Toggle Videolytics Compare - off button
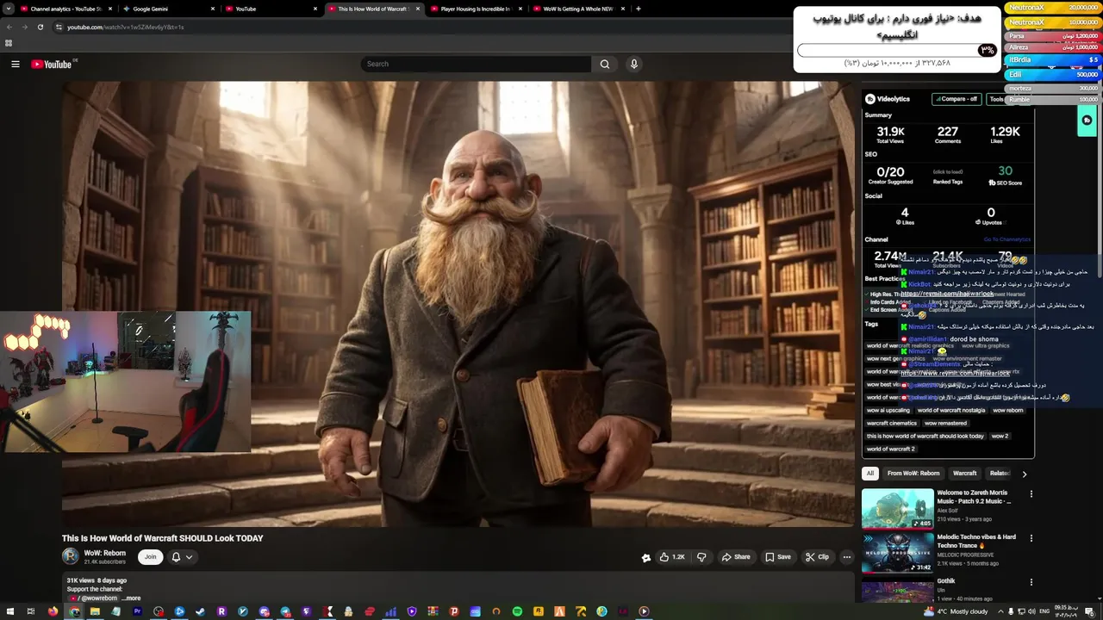 [958, 99]
